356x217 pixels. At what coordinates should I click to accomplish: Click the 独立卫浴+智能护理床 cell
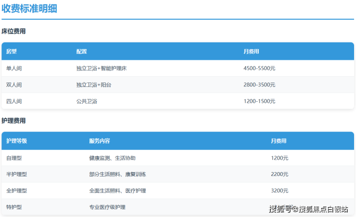point(101,68)
